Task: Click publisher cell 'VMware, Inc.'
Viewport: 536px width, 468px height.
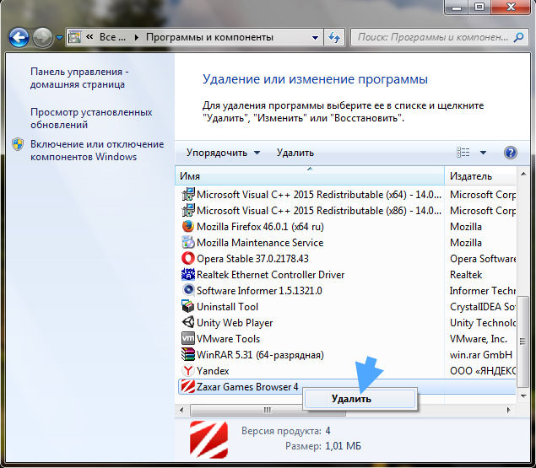Action: coord(479,339)
